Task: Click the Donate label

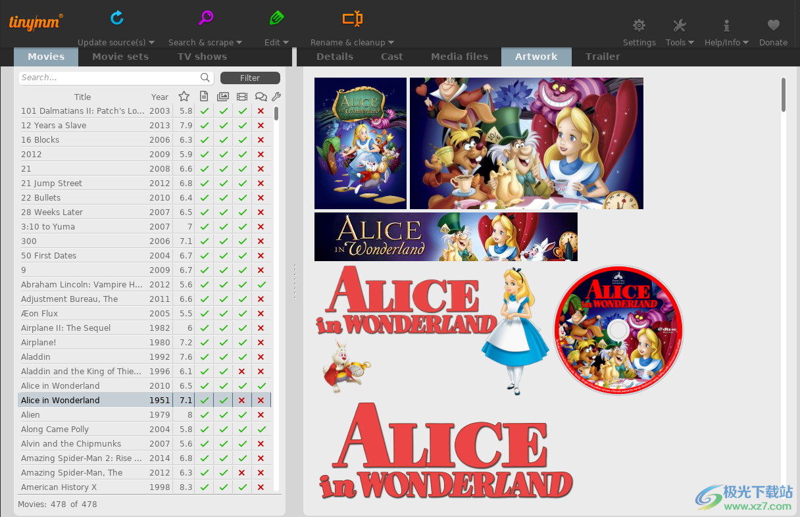Action: pyautogui.click(x=773, y=42)
